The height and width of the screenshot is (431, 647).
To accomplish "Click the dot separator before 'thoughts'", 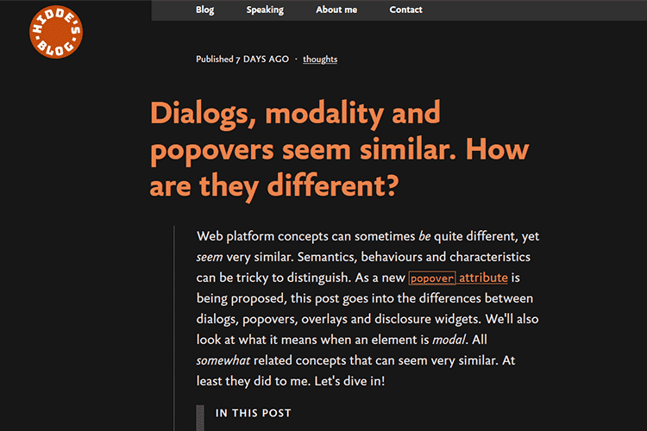I will tap(296, 59).
